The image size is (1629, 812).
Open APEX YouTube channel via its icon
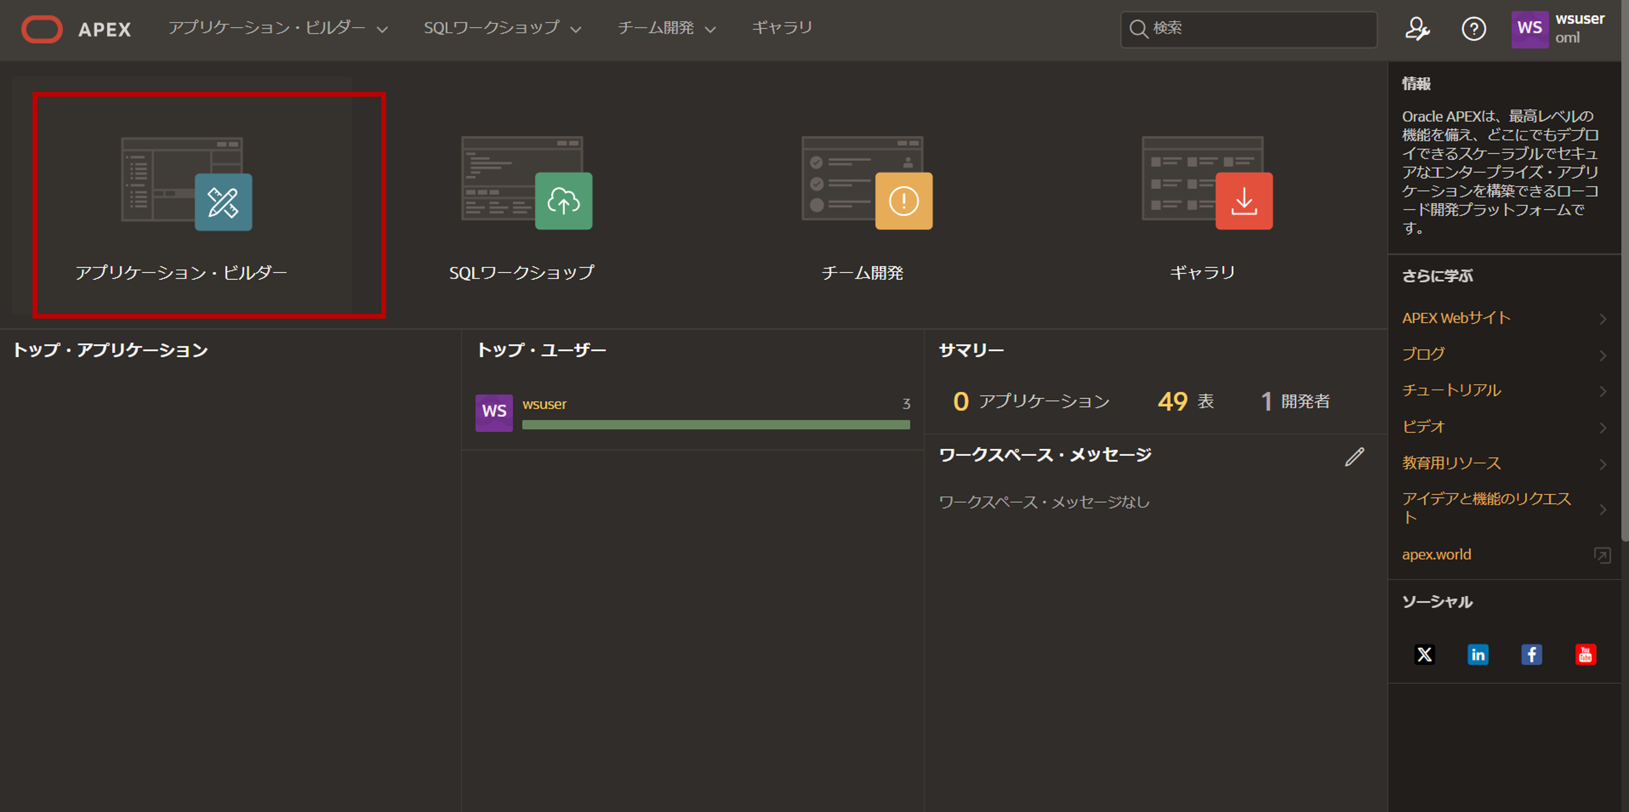tap(1586, 655)
